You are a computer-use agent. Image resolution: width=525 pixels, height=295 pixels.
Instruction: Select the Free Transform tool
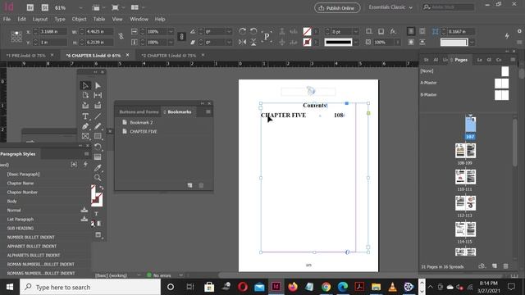98,147
